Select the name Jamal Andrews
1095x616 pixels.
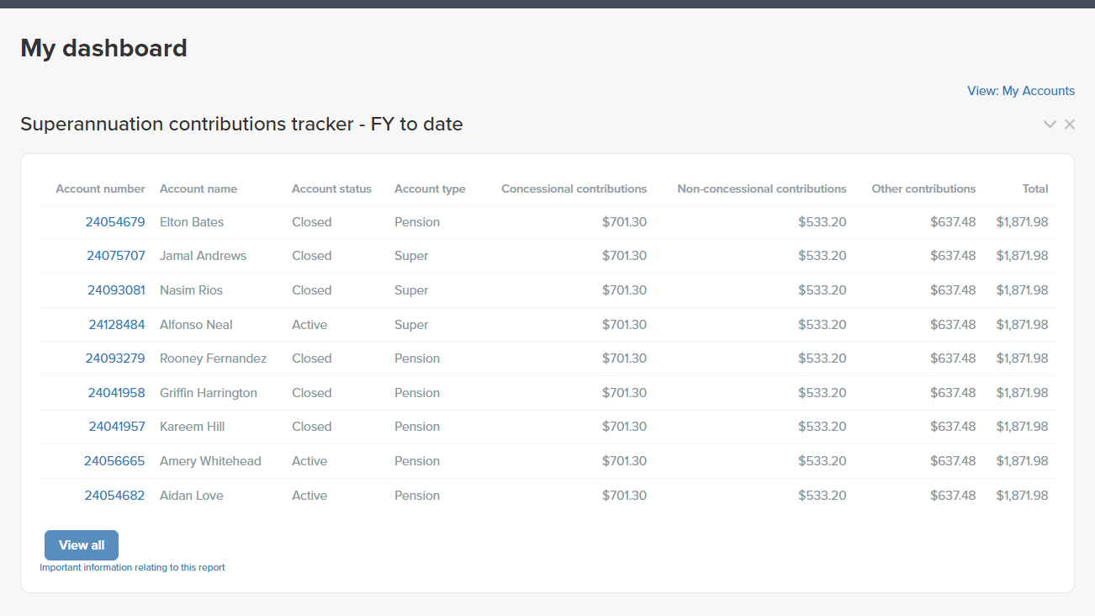203,256
